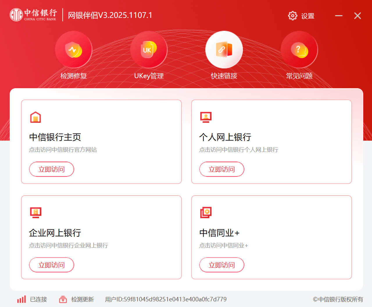
Task: Open the 设置 gear icon
Action: click(292, 16)
